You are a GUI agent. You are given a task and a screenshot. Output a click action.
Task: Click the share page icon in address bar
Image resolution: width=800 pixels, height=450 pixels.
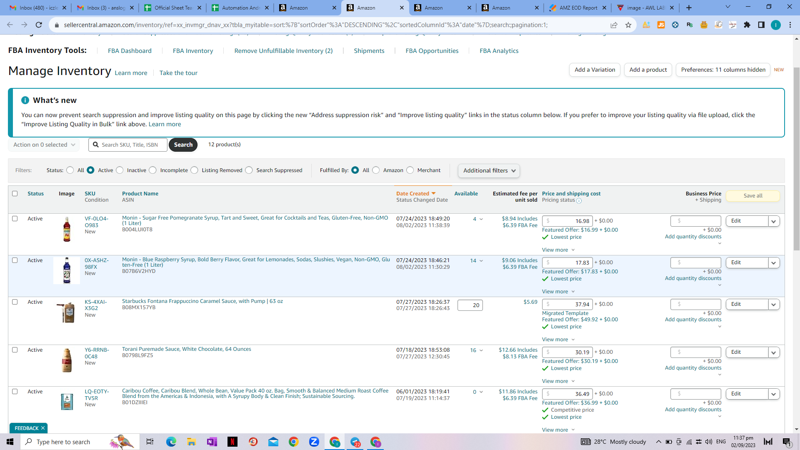[614, 25]
